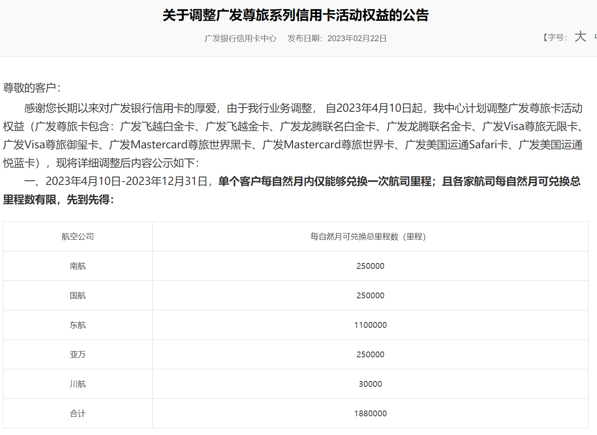Click the card name 广发美国运通Safari卡
The height and width of the screenshot is (435, 597).
[x=456, y=145]
